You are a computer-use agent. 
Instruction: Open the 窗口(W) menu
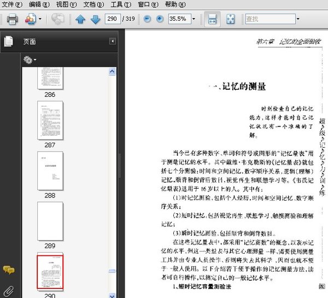coord(148,4)
